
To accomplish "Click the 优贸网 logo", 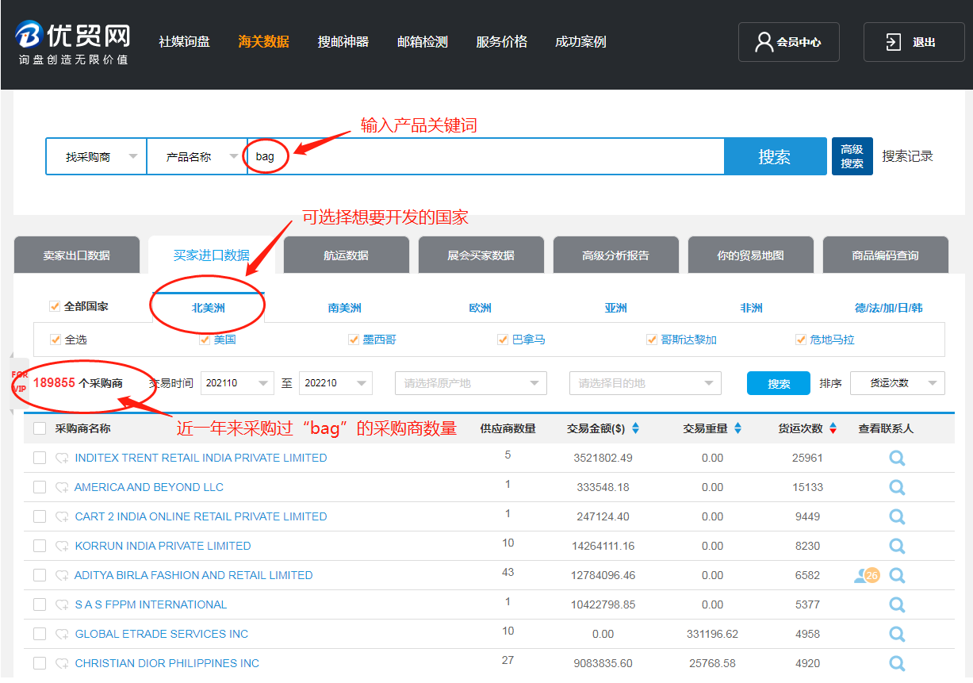I will (x=72, y=43).
